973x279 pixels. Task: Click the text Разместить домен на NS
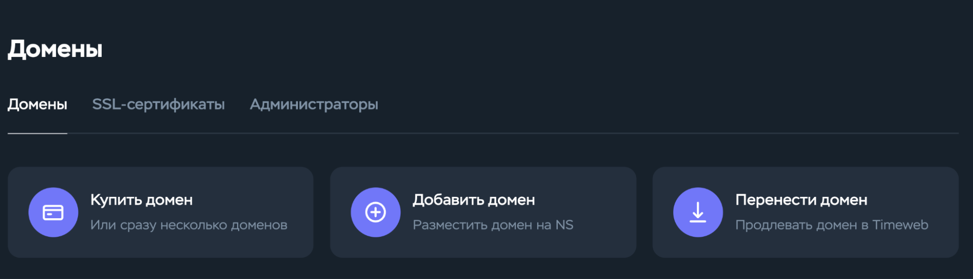click(x=493, y=225)
